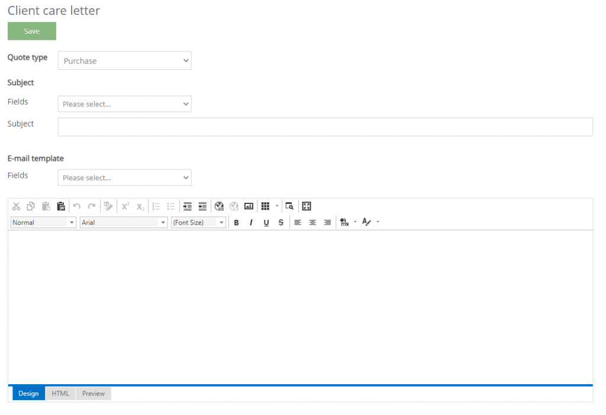
Task: Apply subscript formatting
Action: [x=140, y=206]
